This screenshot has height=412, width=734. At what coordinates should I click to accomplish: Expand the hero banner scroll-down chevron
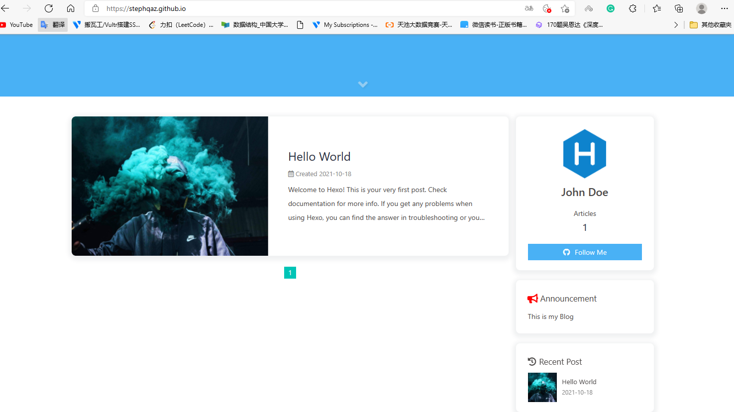363,84
